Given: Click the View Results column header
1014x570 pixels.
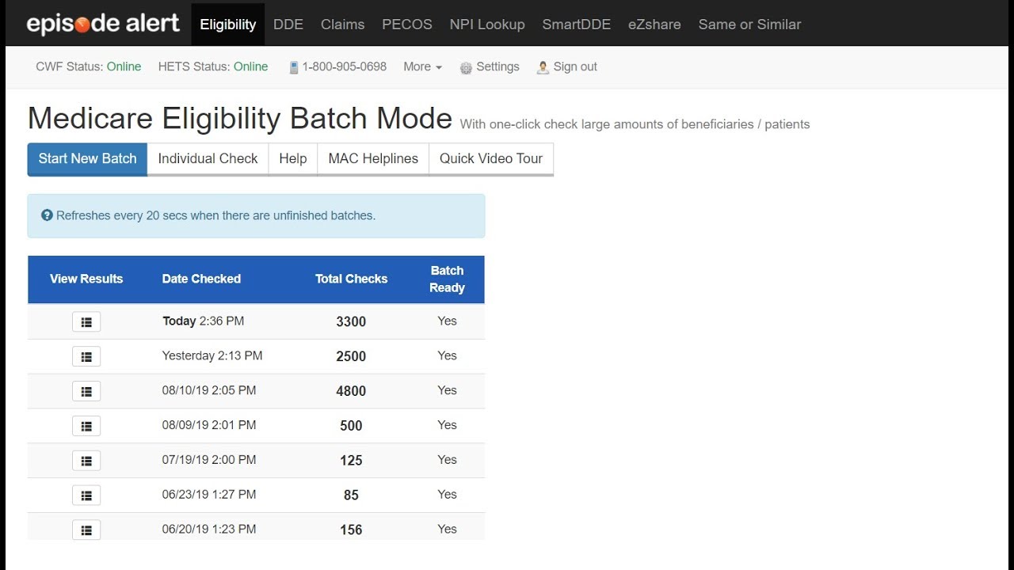Looking at the screenshot, I should click(86, 279).
